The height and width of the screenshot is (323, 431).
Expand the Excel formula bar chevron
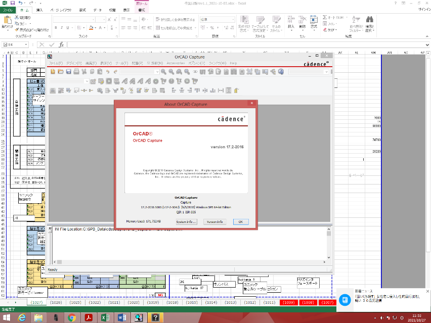(x=427, y=45)
